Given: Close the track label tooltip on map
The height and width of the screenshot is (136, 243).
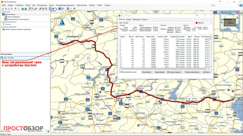Looking at the screenshot, I should pos(199,98).
